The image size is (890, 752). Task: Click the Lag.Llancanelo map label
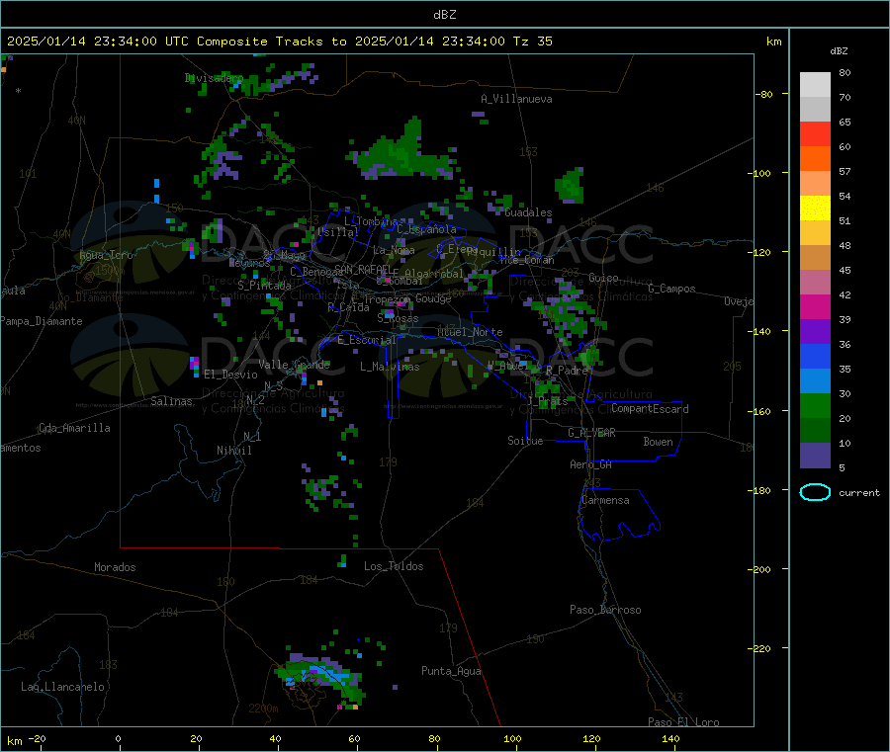pos(63,687)
